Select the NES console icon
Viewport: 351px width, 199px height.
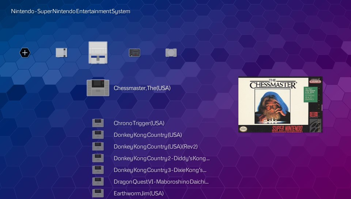pos(61,53)
